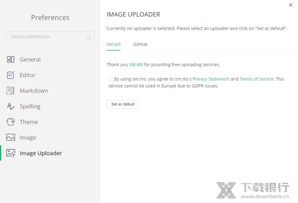
Task: Open the Terms of Service link
Action: point(256,79)
